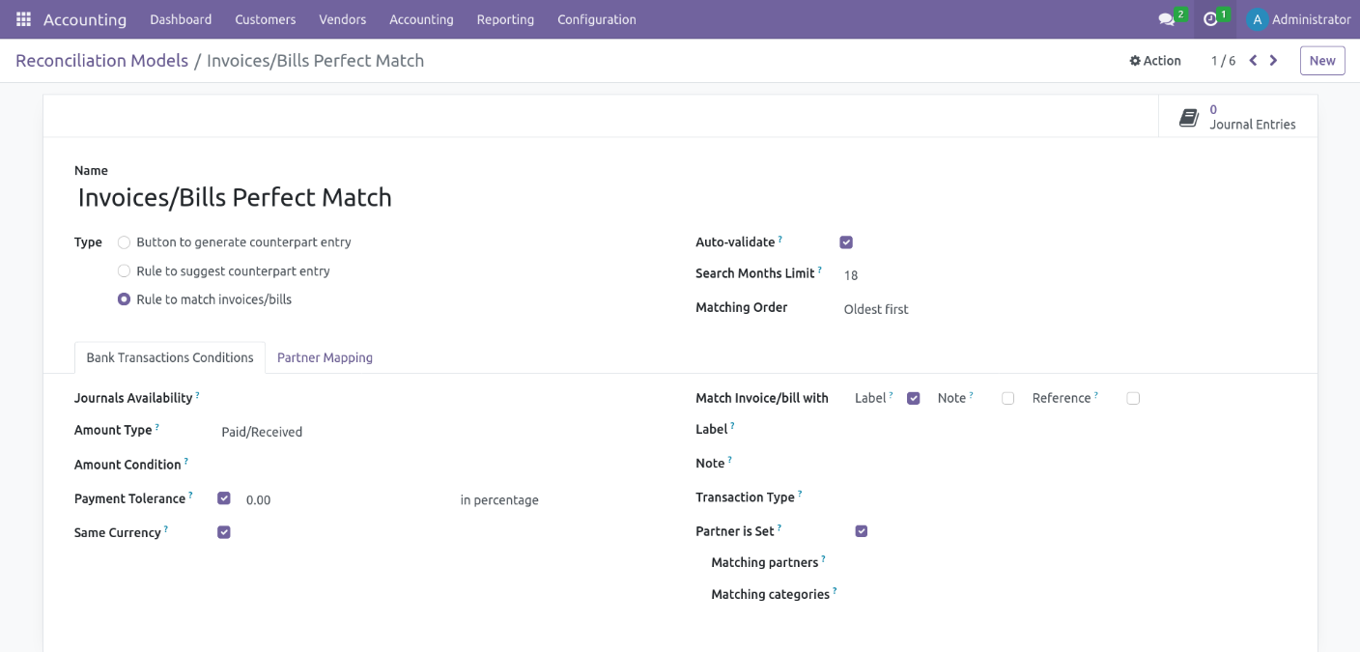
Task: Open the Action gear menu
Action: [x=1155, y=61]
